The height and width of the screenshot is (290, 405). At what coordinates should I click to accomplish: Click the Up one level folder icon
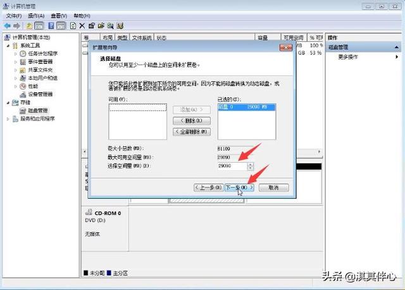click(x=29, y=25)
